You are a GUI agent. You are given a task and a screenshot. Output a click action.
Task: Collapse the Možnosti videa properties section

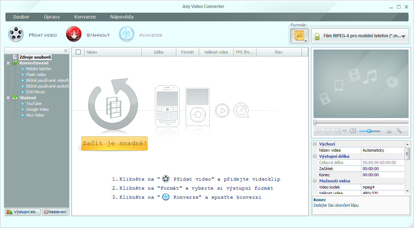coord(315,181)
